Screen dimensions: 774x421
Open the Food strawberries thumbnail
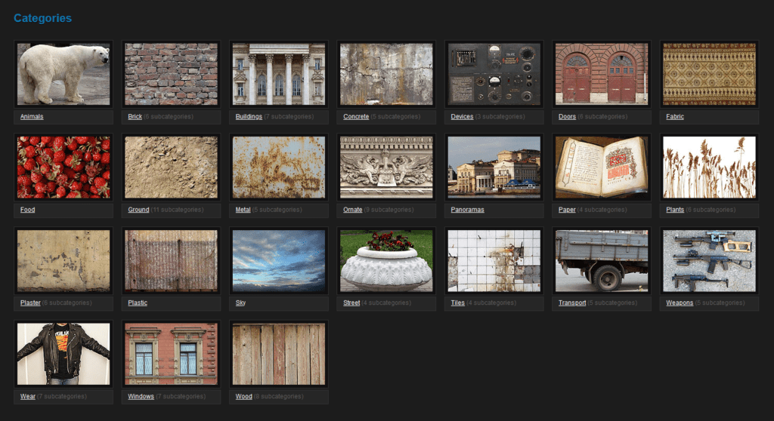point(63,167)
